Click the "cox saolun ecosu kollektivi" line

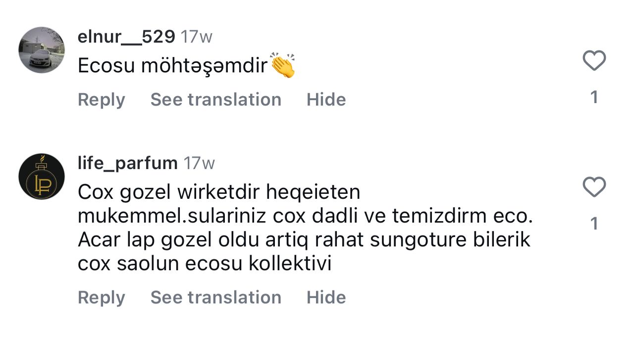pos(204,264)
